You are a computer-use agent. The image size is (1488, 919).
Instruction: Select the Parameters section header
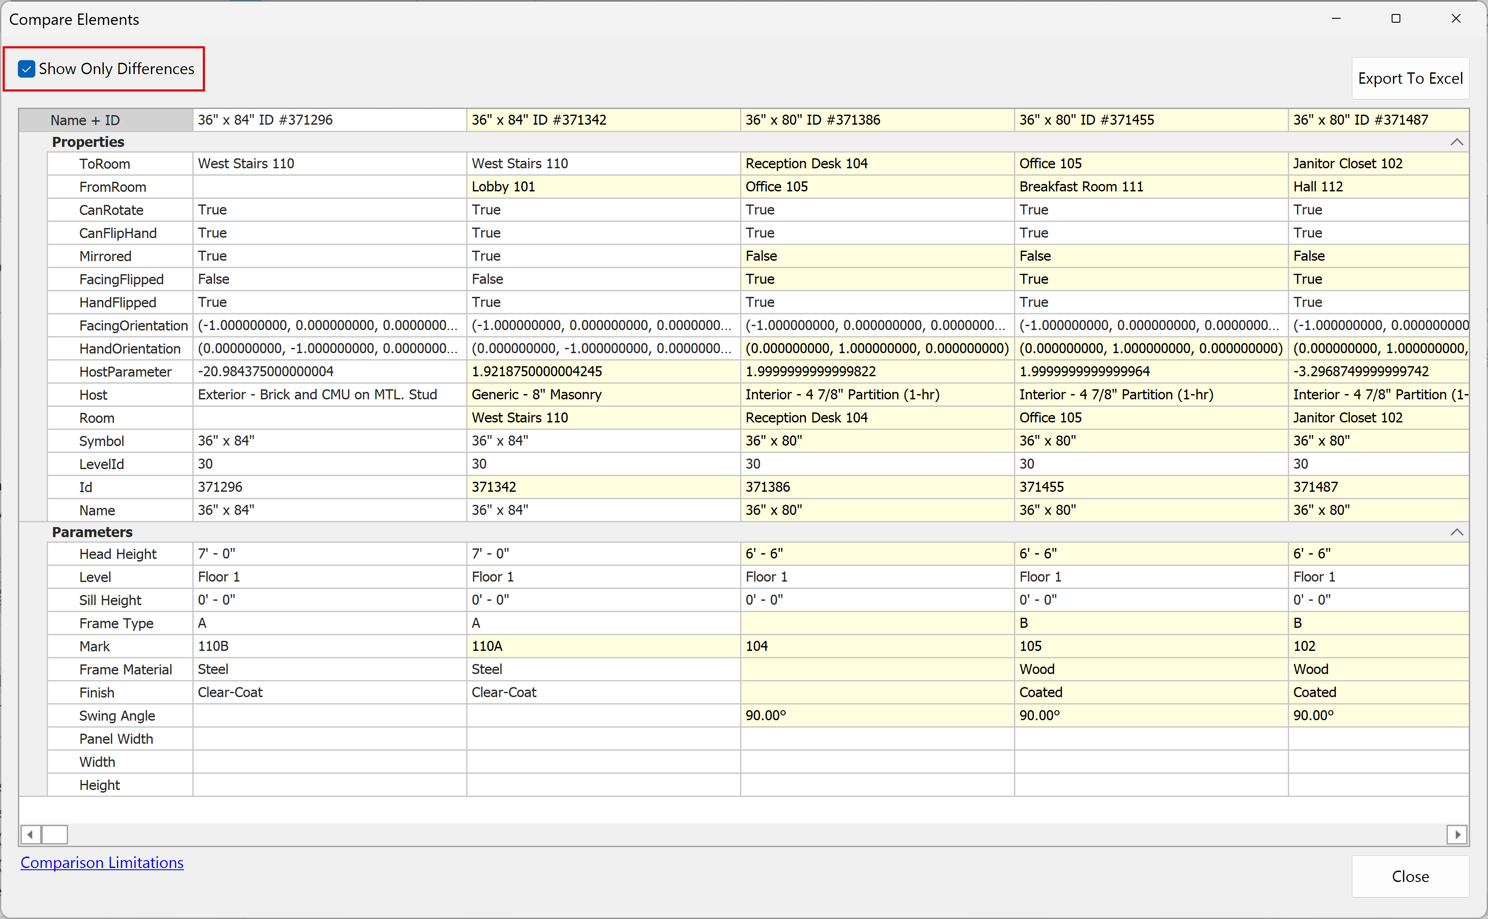point(744,532)
